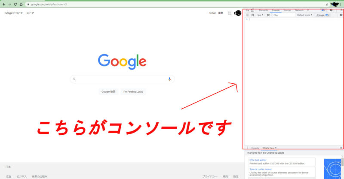Image resolution: width=344 pixels, height=179 pixels.
Task: Start voice search with the microphone icon
Action: pos(169,79)
